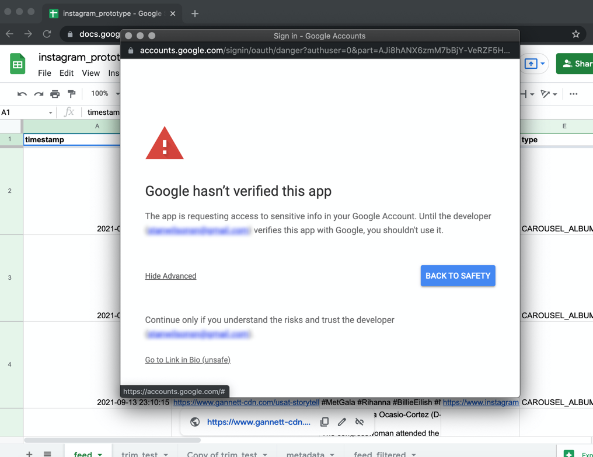This screenshot has height=457, width=593.
Task: Open the zoom level 100% dropdown
Action: (x=104, y=94)
